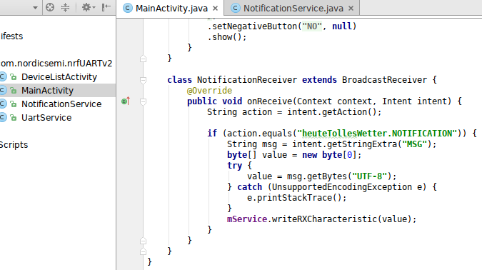Image resolution: width=482 pixels, height=270 pixels.
Task: Select UartService in the project tree
Action: point(46,117)
